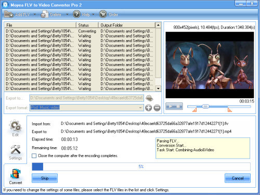The image size is (260, 195).
Task: Click the Elapsed time value 00:00:13
Action: click(69, 139)
